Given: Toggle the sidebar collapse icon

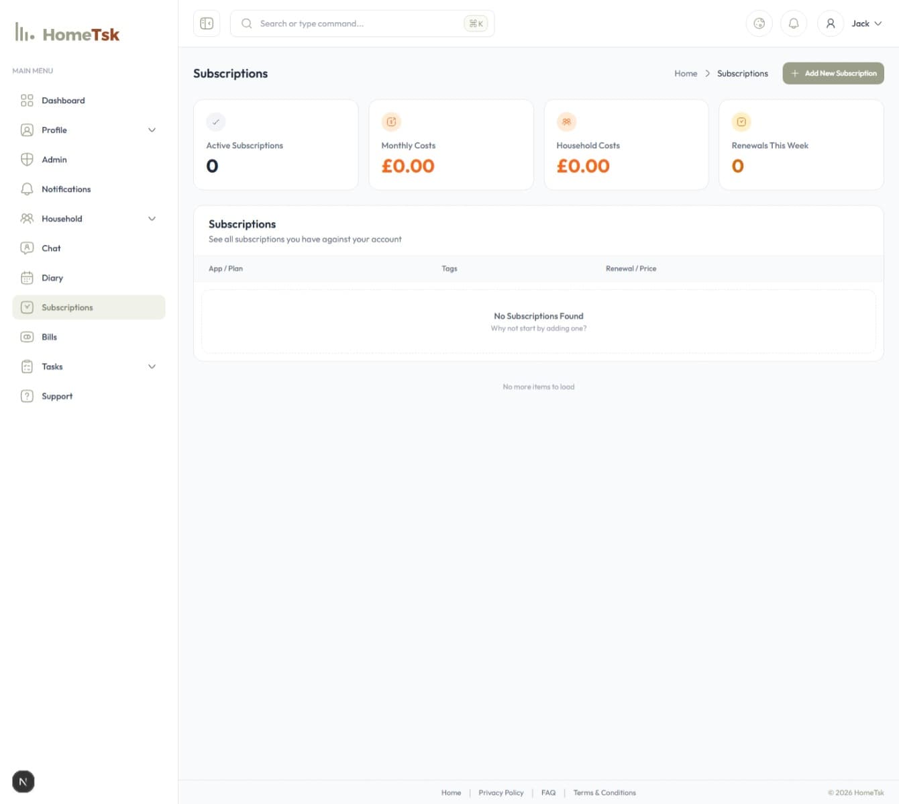Looking at the screenshot, I should tap(207, 23).
